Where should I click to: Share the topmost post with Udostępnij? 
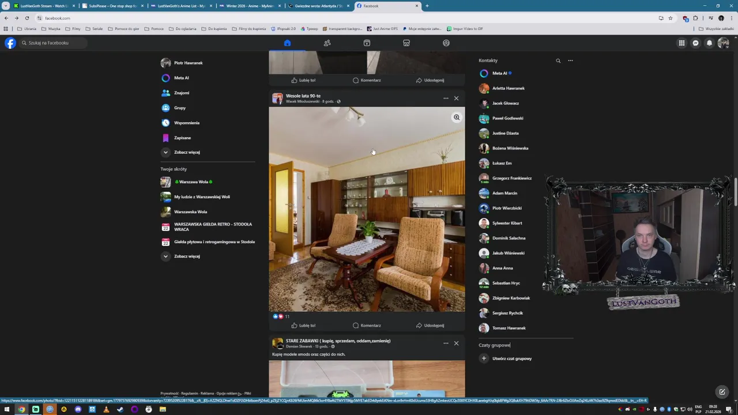point(430,80)
